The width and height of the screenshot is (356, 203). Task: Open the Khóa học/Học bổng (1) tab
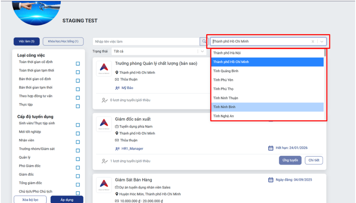click(x=63, y=42)
